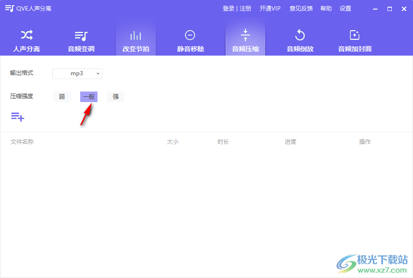Image resolution: width=413 pixels, height=278 pixels.
Task: Open the 设置 settings menu
Action: click(346, 8)
